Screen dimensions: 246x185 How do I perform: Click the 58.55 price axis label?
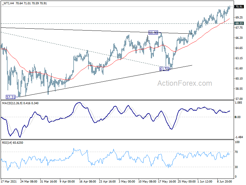(x=239, y=89)
